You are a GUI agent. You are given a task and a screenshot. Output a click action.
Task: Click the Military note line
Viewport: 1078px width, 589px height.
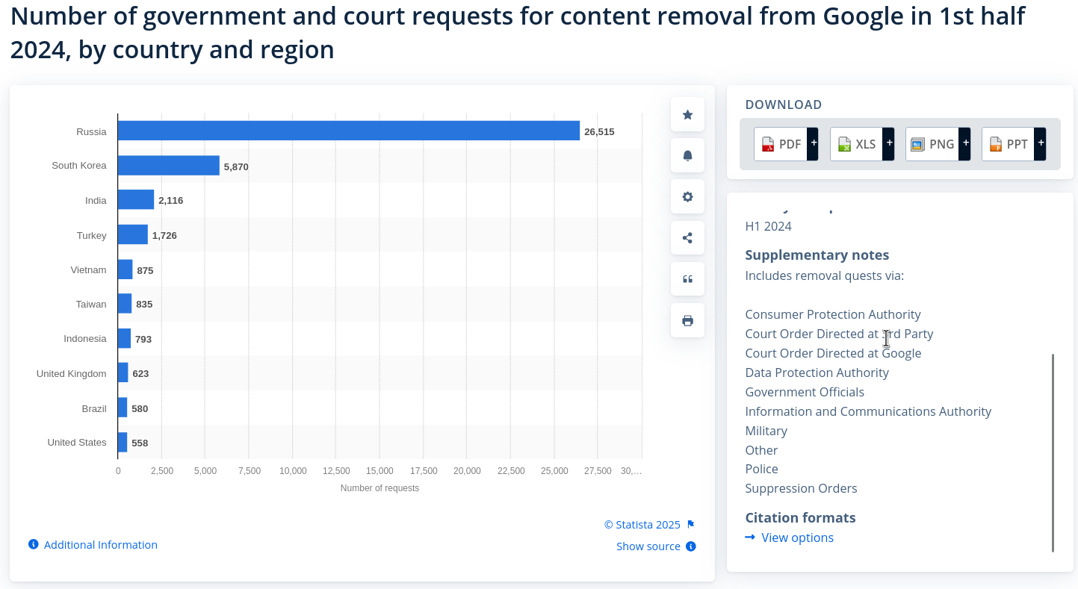pos(766,431)
